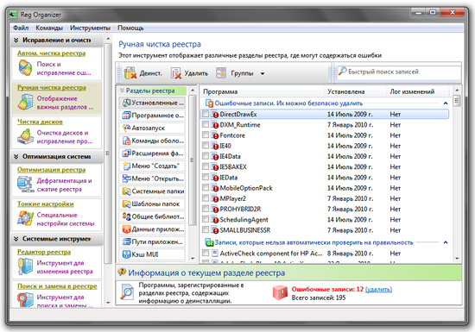Select the SMALLBUSINESSR row

point(325,230)
